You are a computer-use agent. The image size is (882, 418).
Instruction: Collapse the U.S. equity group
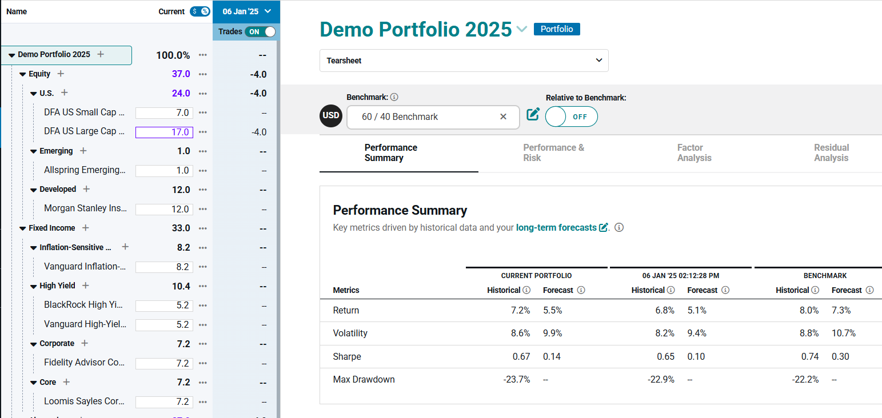tap(34, 93)
